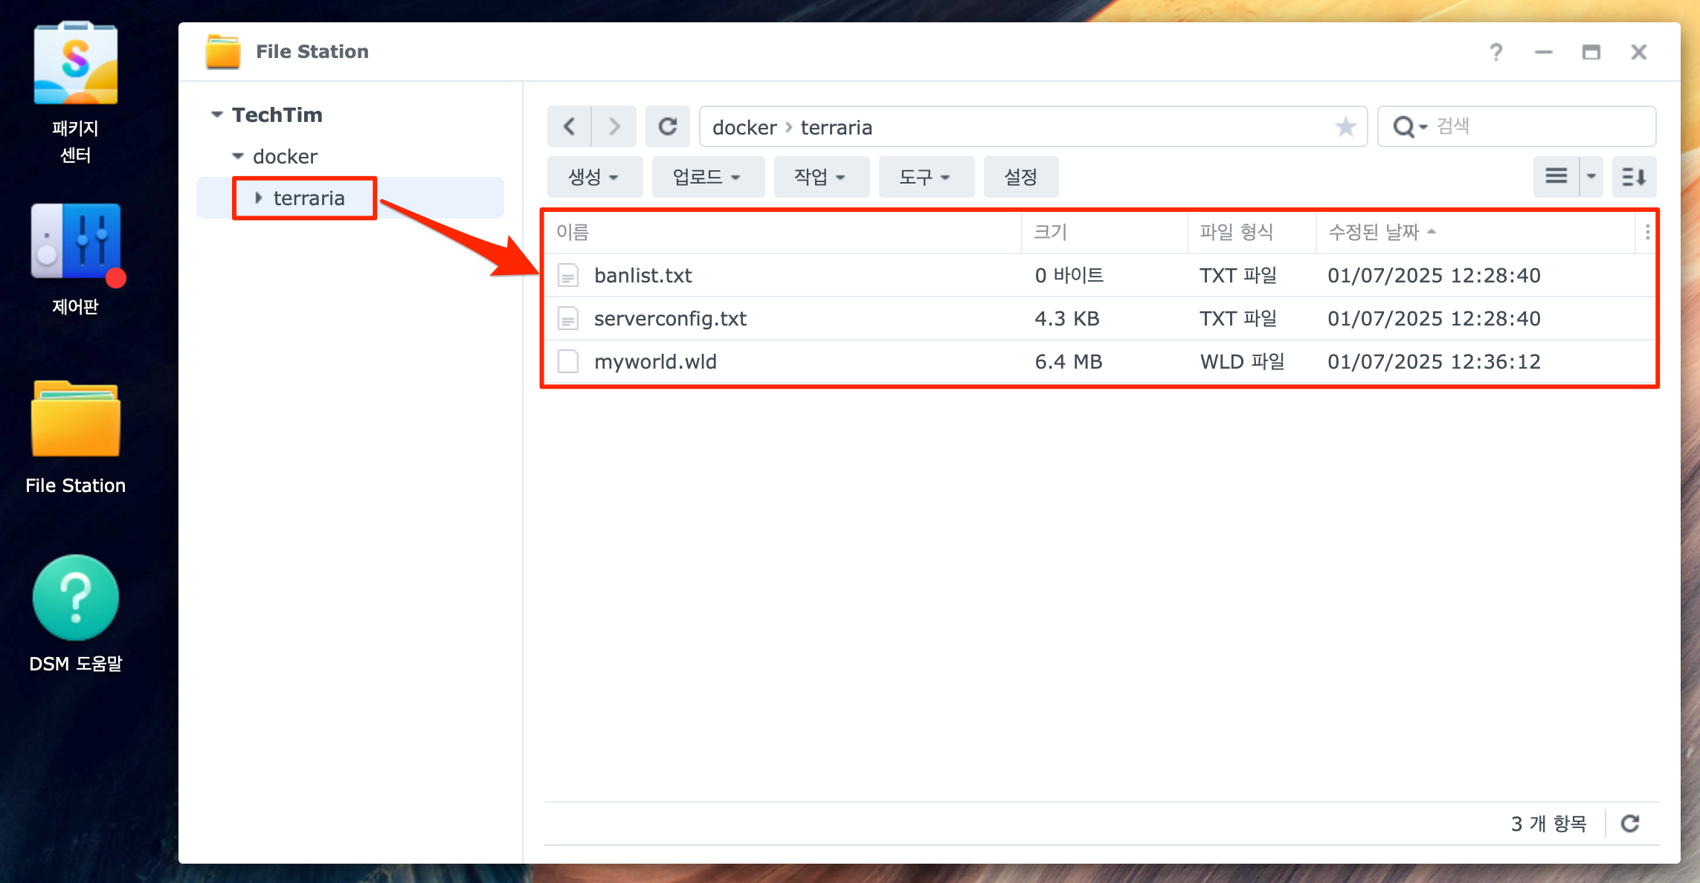The width and height of the screenshot is (1700, 883).
Task: Collapse the docker tree node arrow
Action: coord(238,156)
